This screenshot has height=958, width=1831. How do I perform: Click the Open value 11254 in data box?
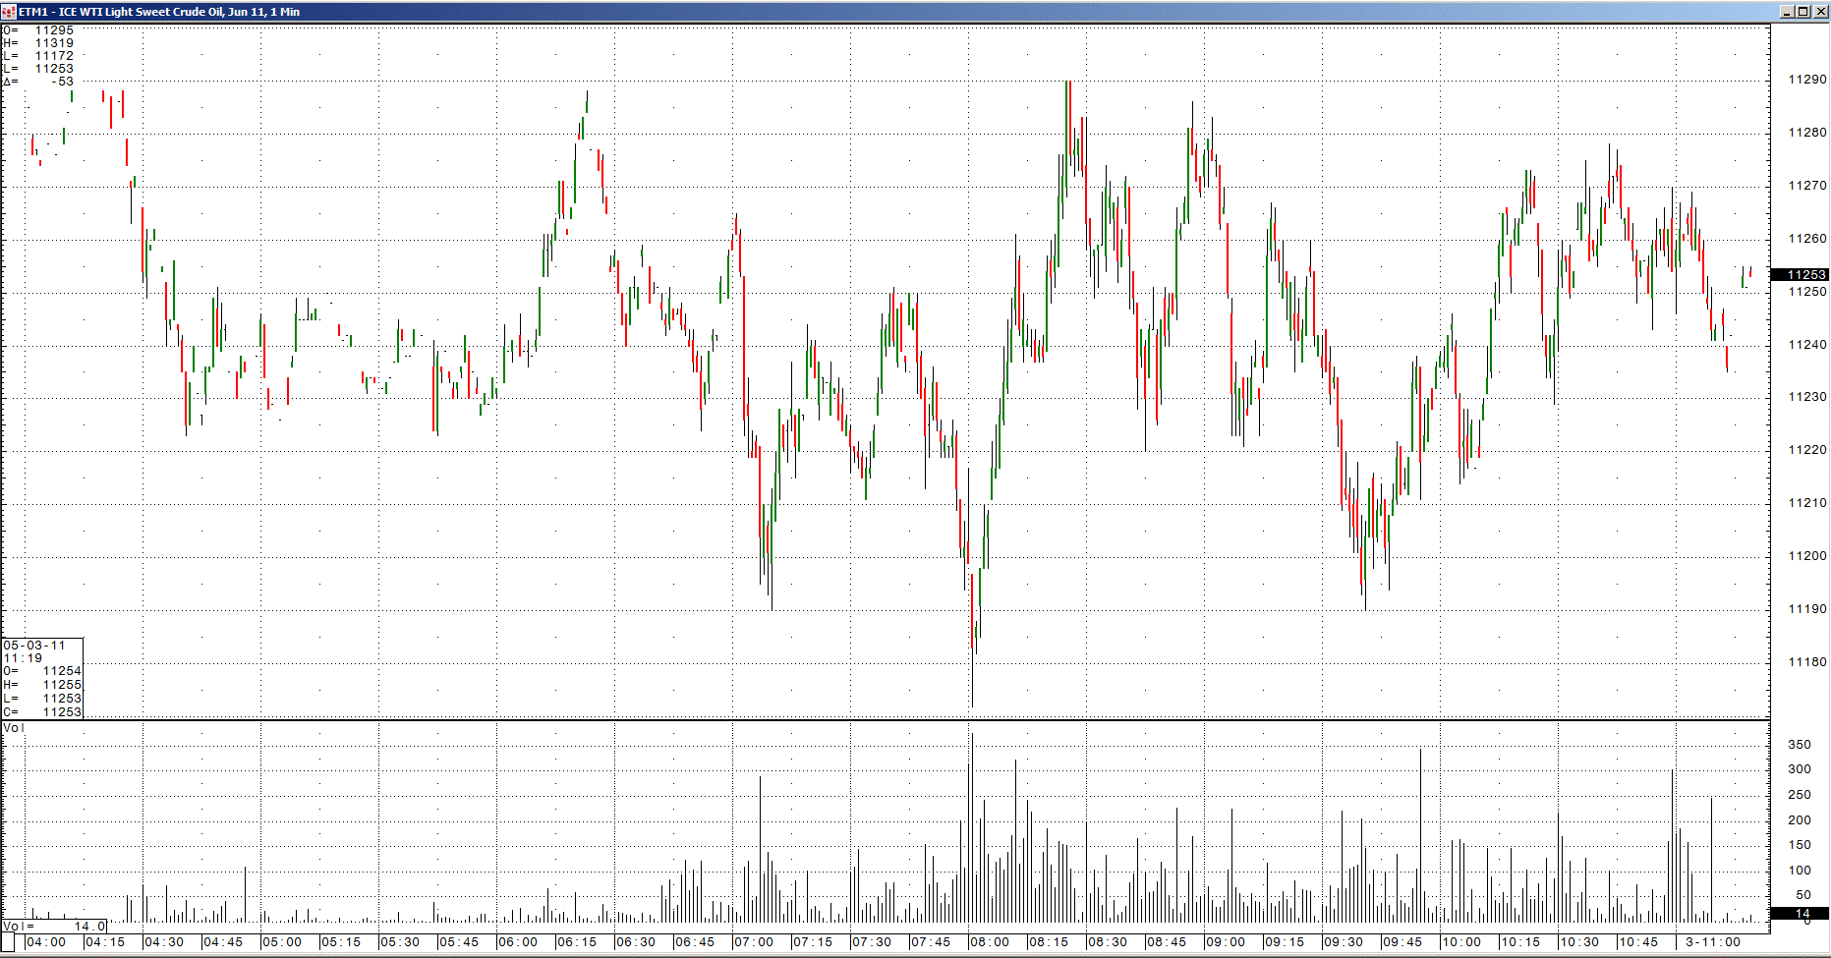62,671
